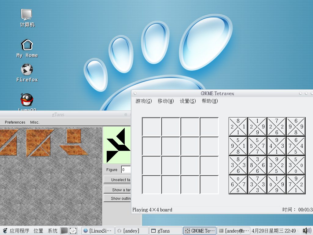Select the square tan piece in gTans
The image size is (313, 235).
(74, 136)
